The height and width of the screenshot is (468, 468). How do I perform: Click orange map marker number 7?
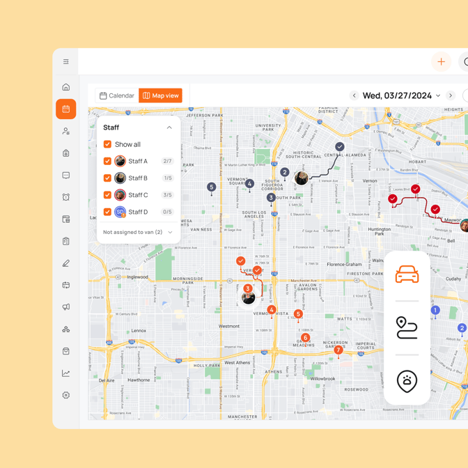click(x=338, y=350)
